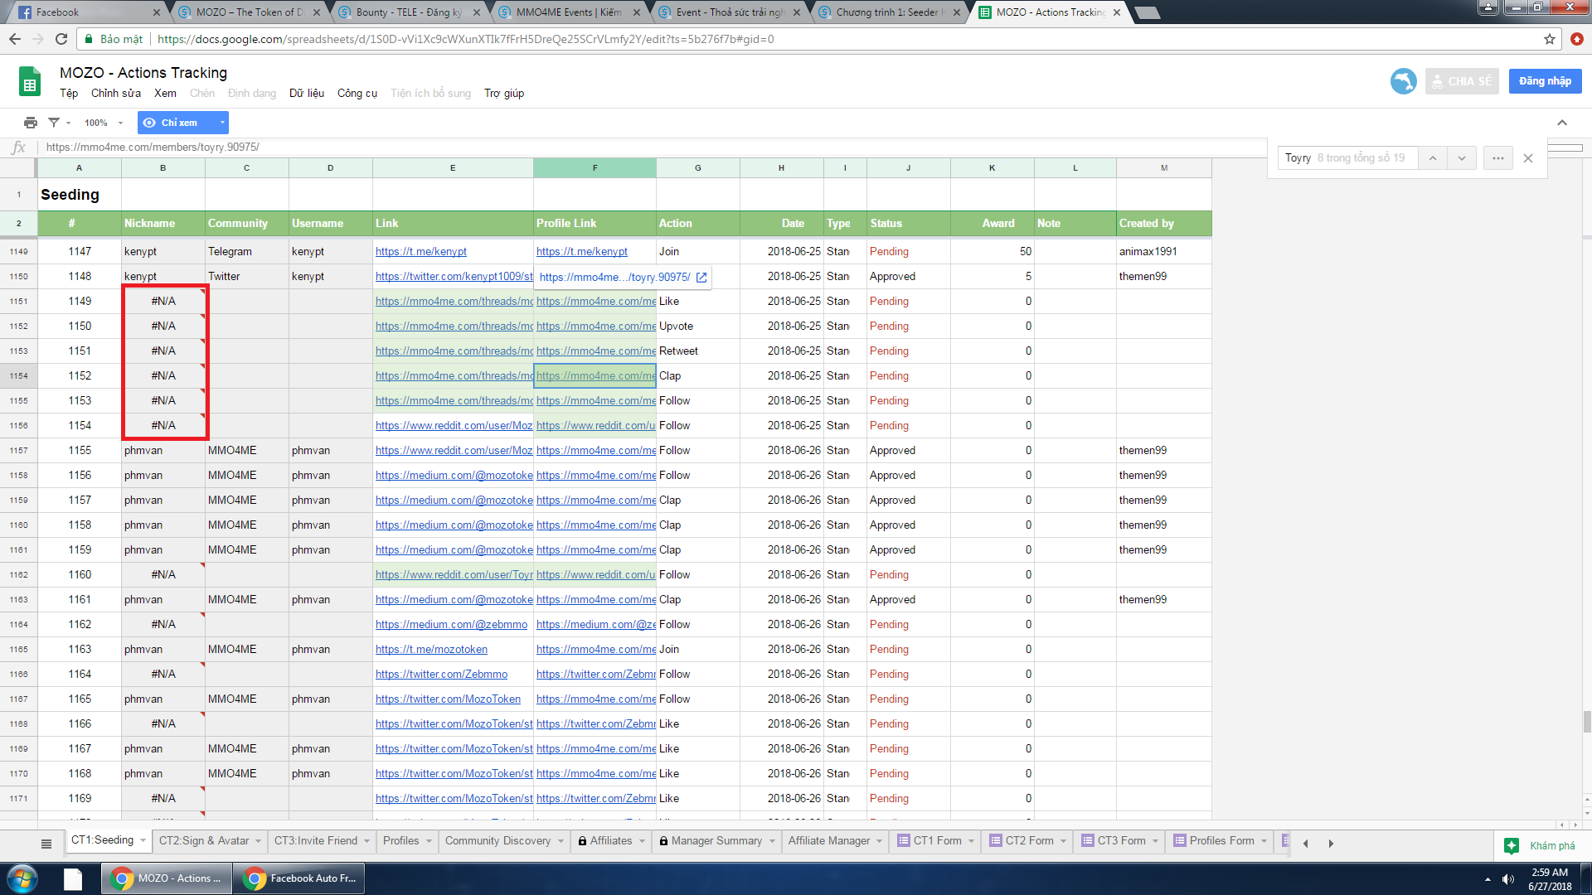Open the filter views icon

(x=54, y=123)
